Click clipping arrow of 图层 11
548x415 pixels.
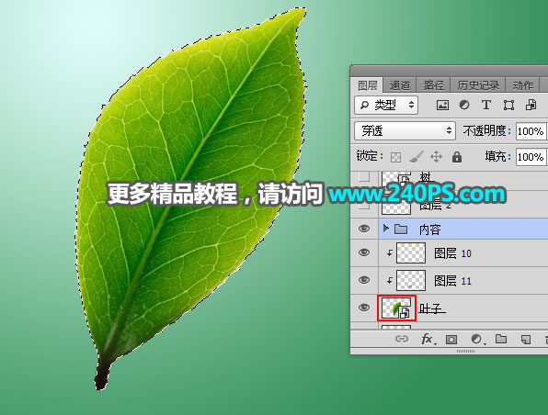pyautogui.click(x=389, y=281)
